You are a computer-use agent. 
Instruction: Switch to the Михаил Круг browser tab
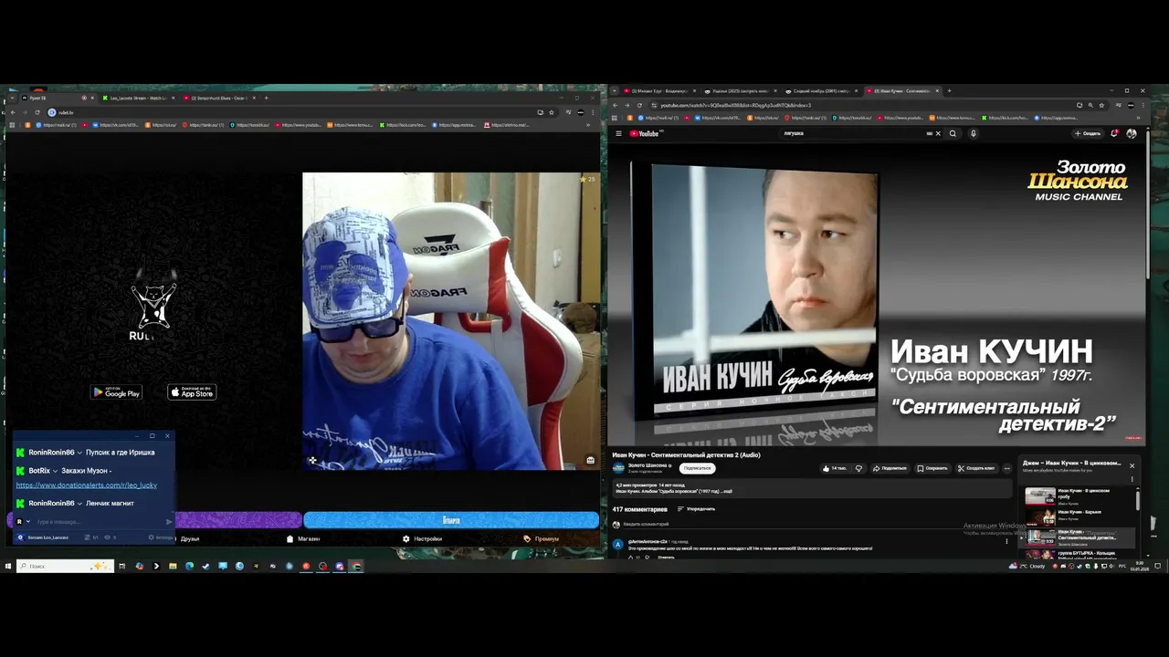tap(658, 91)
